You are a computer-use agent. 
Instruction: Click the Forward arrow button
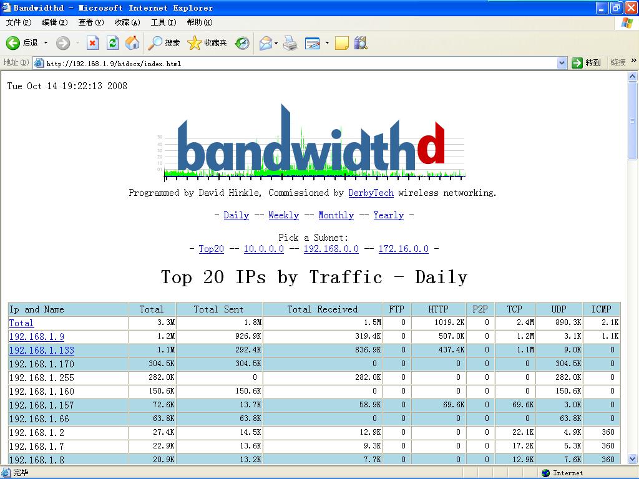pyautogui.click(x=63, y=43)
